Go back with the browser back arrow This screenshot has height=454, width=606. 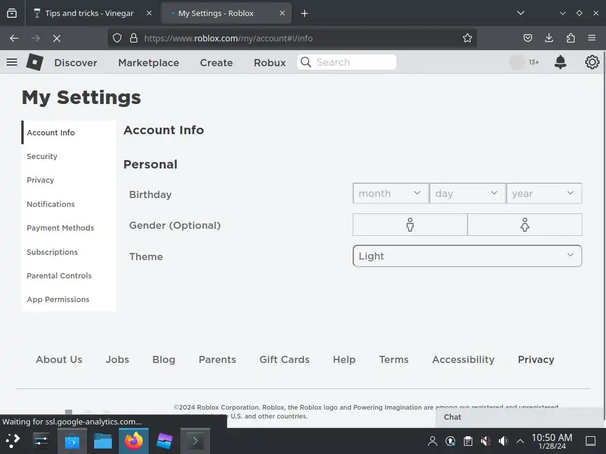click(14, 38)
